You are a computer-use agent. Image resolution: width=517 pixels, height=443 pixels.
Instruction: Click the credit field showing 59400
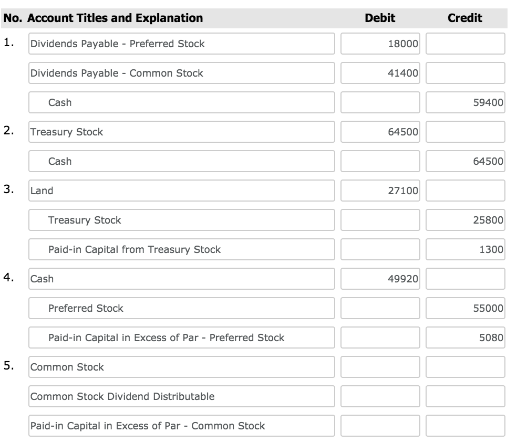(x=465, y=103)
